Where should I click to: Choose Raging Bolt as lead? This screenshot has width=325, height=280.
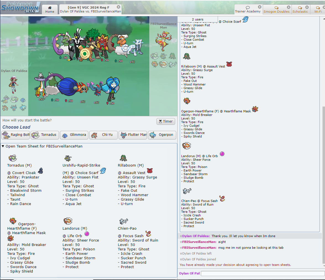15,135
